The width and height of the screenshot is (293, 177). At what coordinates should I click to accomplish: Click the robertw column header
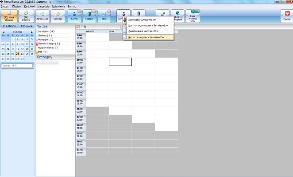pyautogui.click(x=97, y=31)
